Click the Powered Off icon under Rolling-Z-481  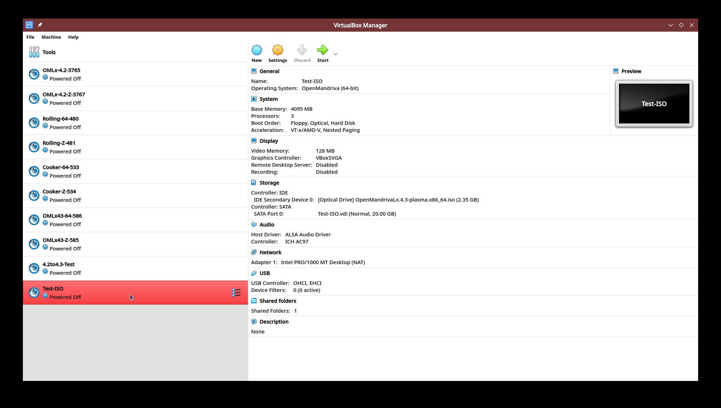45,150
